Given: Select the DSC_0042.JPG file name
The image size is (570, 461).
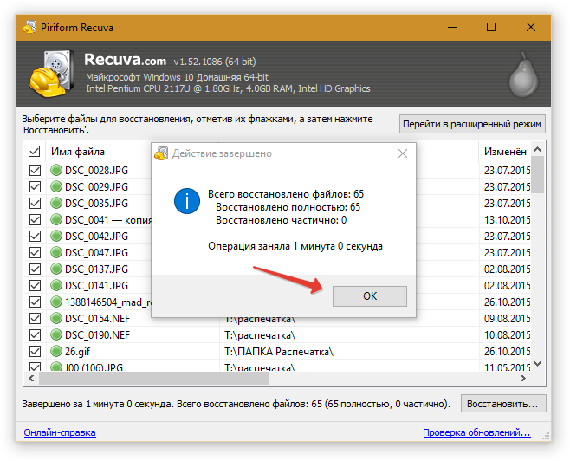Looking at the screenshot, I should (96, 236).
